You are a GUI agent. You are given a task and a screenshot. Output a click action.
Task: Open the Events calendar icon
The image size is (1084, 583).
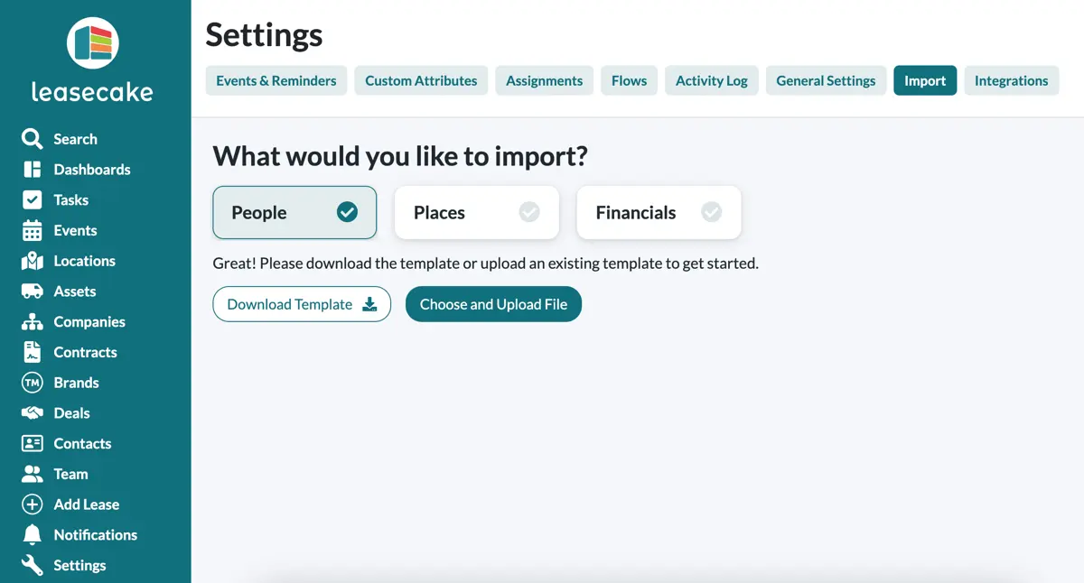pos(33,230)
